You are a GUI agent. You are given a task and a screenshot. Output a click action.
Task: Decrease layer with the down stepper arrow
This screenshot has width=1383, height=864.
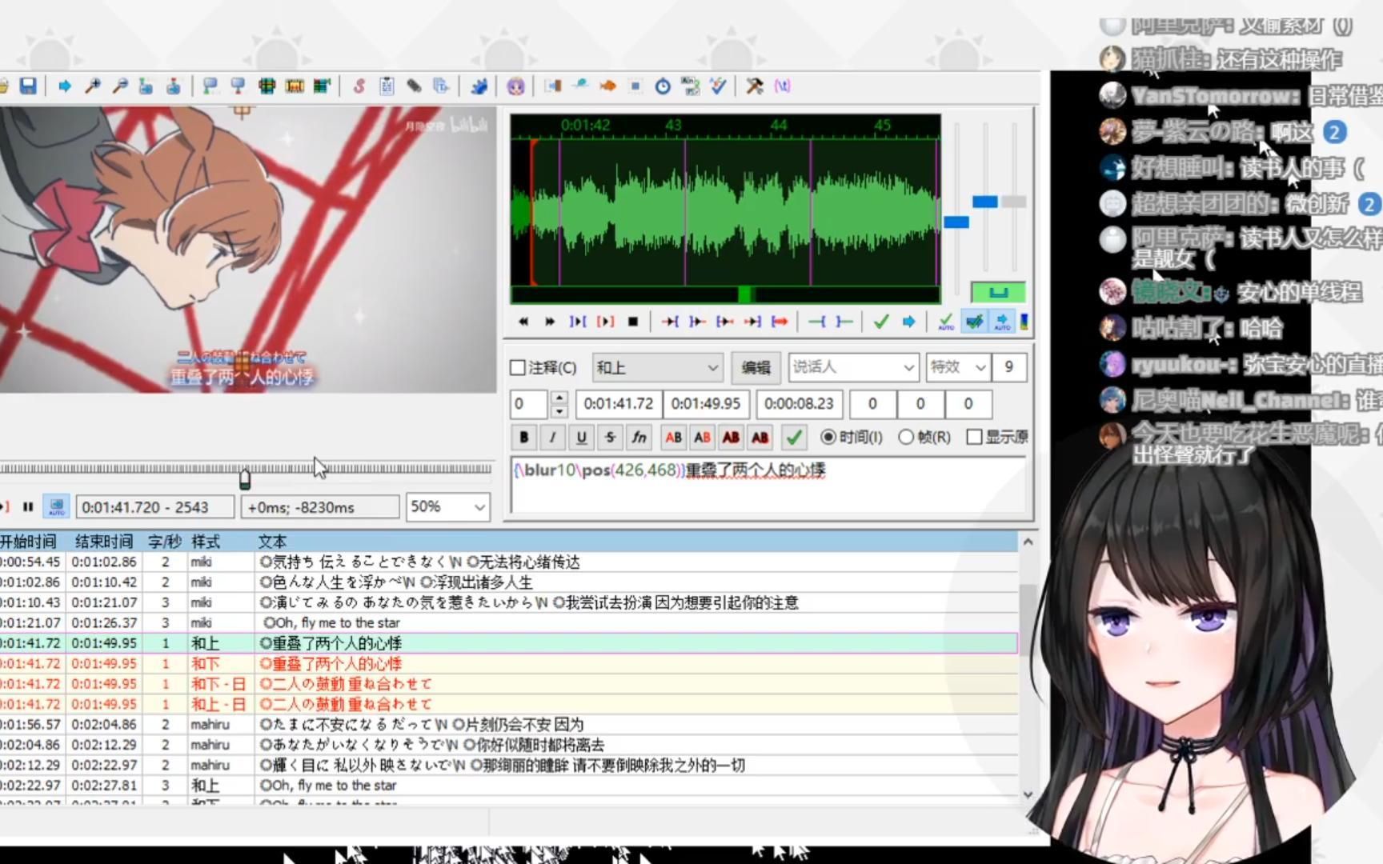coord(559,411)
